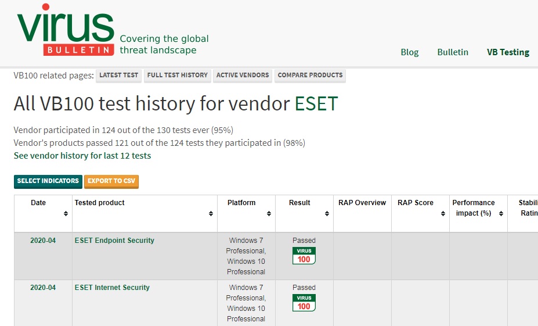Click Platform cell in Internet Security row
Image resolution: width=538 pixels, height=326 pixels.
click(246, 303)
